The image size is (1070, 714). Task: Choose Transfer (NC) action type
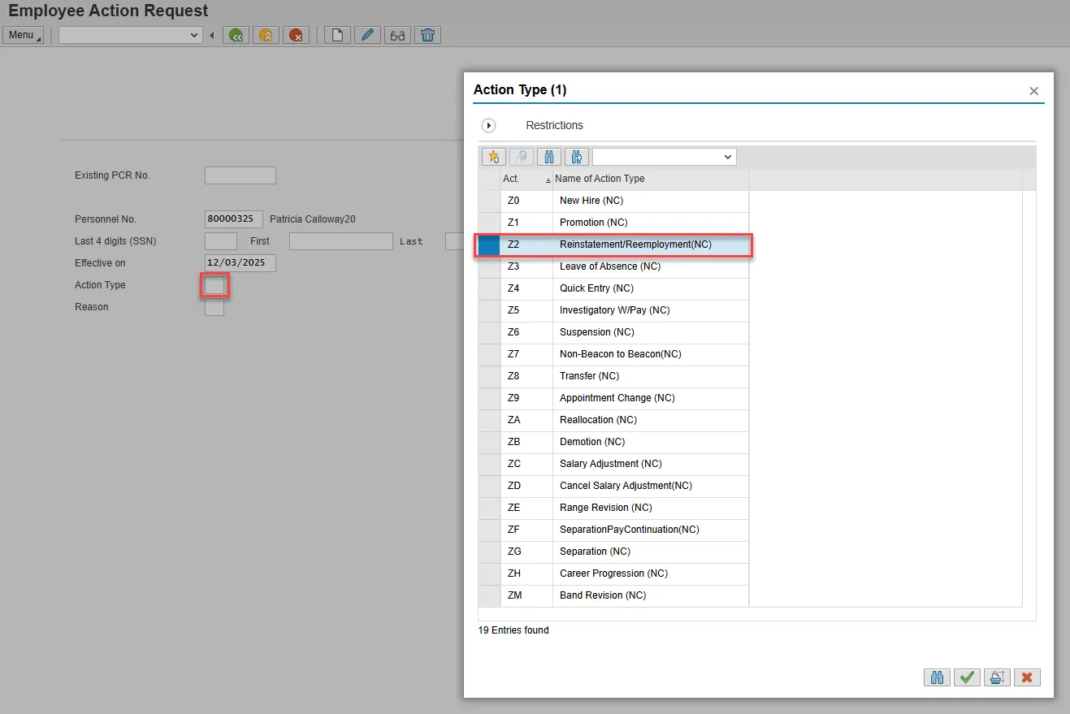[589, 376]
